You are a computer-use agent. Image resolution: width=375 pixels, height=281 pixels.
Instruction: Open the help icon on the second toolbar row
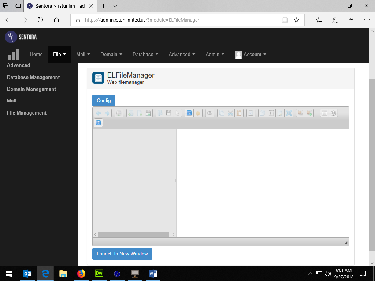tap(98, 123)
